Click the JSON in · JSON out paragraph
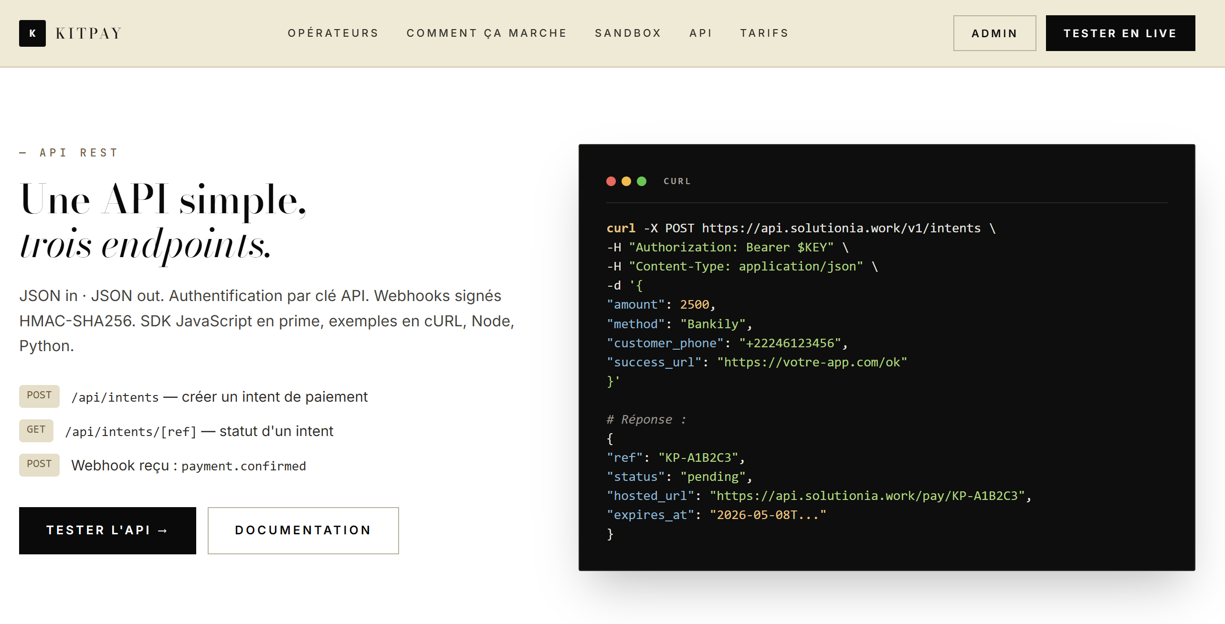The width and height of the screenshot is (1225, 624). [x=267, y=321]
